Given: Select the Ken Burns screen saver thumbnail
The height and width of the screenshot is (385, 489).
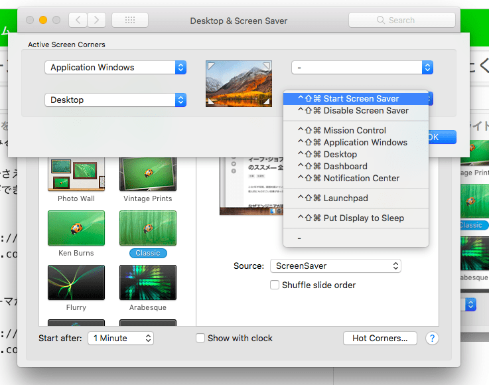Looking at the screenshot, I should pos(76,228).
